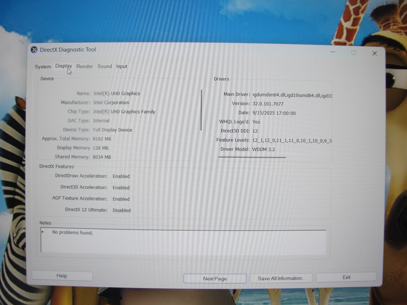The width and height of the screenshot is (407, 305).
Task: Close the DirectX Diagnostic Tool window
Action: (x=374, y=53)
